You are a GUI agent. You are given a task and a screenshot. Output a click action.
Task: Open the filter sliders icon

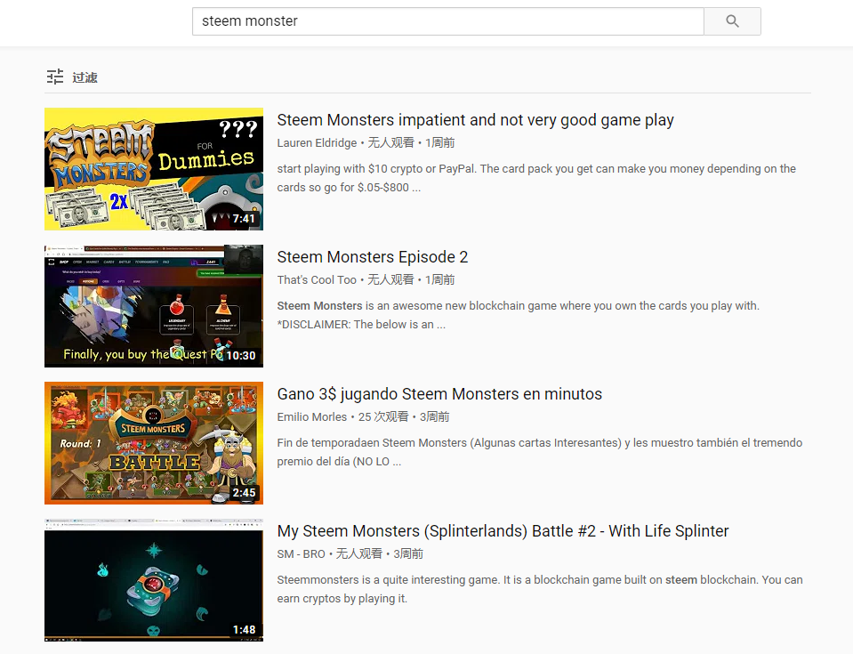tap(55, 77)
